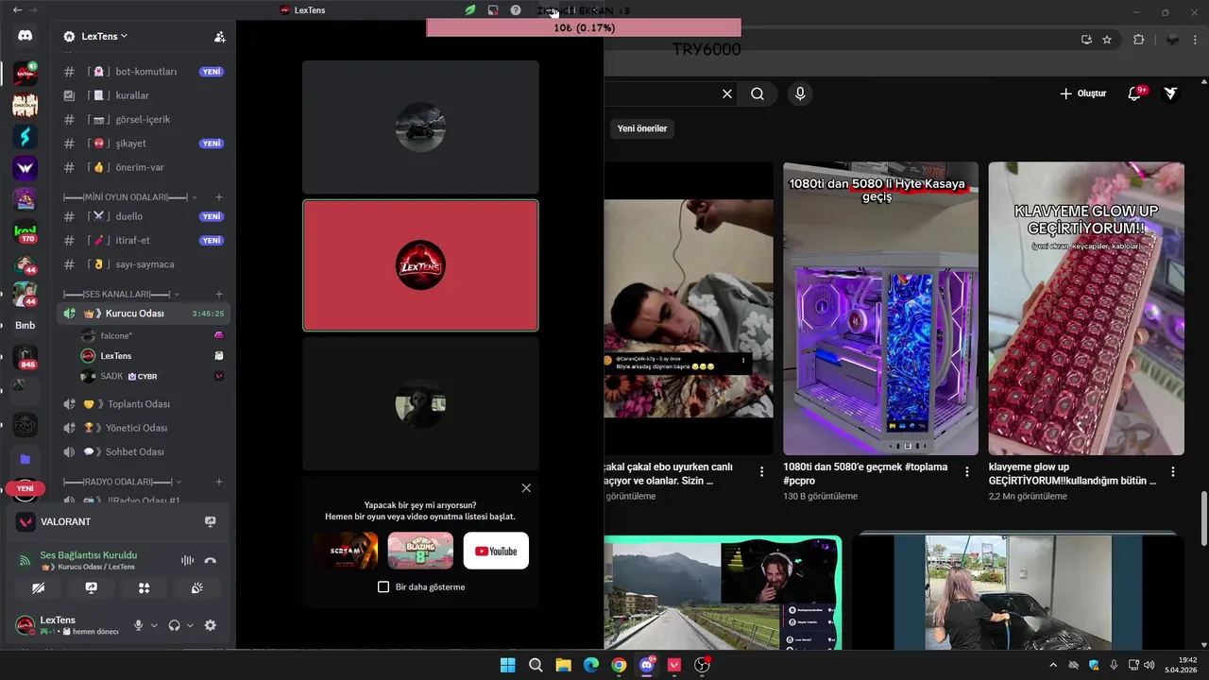
Task: Open the duello channel
Action: 144,216
